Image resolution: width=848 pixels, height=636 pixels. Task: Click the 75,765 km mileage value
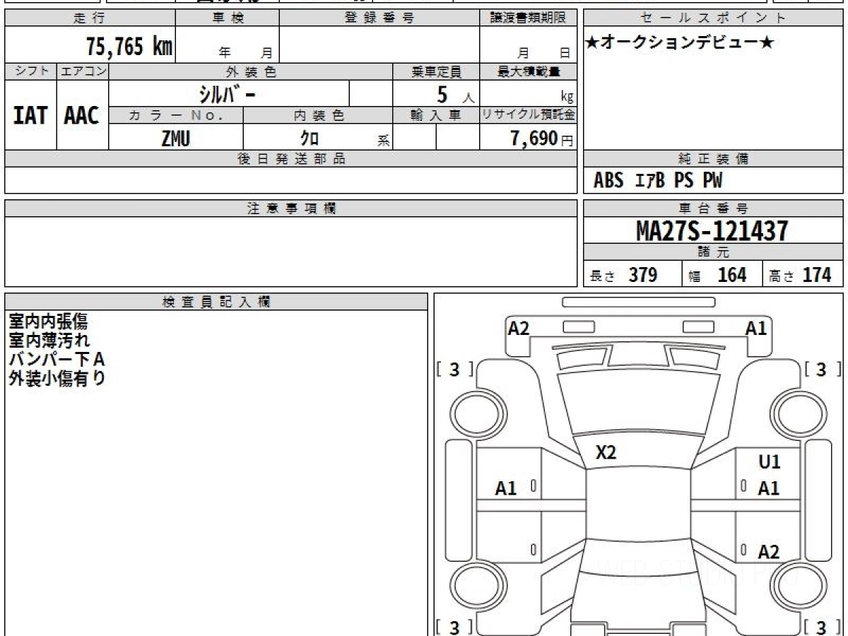[129, 47]
